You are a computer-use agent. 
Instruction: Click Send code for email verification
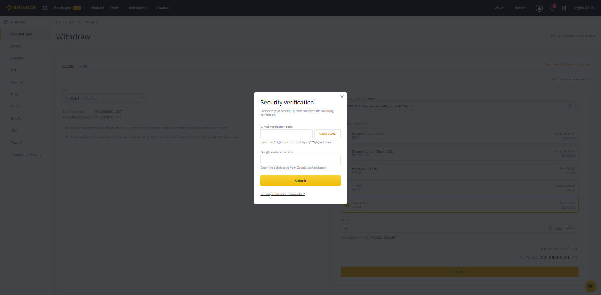click(328, 134)
